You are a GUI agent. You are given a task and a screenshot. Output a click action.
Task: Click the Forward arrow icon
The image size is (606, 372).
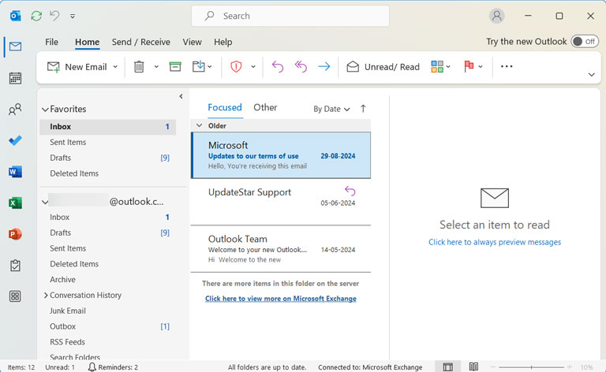[x=324, y=67]
